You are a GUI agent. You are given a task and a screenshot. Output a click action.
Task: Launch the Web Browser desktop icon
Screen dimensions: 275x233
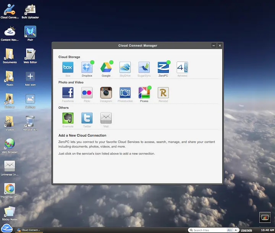[x=10, y=146]
